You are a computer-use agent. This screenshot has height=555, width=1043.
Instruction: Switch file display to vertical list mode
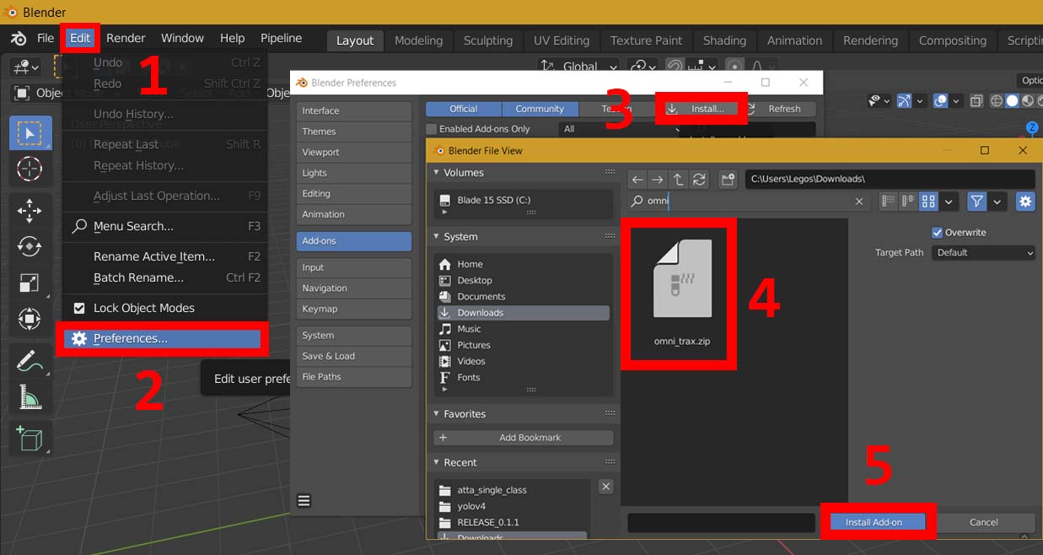coord(887,202)
